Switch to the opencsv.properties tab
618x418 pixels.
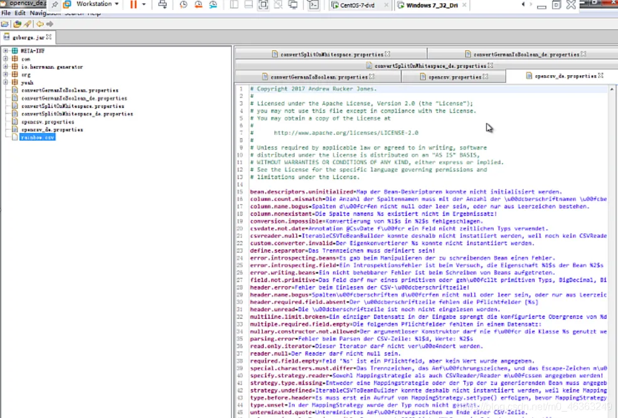(454, 77)
